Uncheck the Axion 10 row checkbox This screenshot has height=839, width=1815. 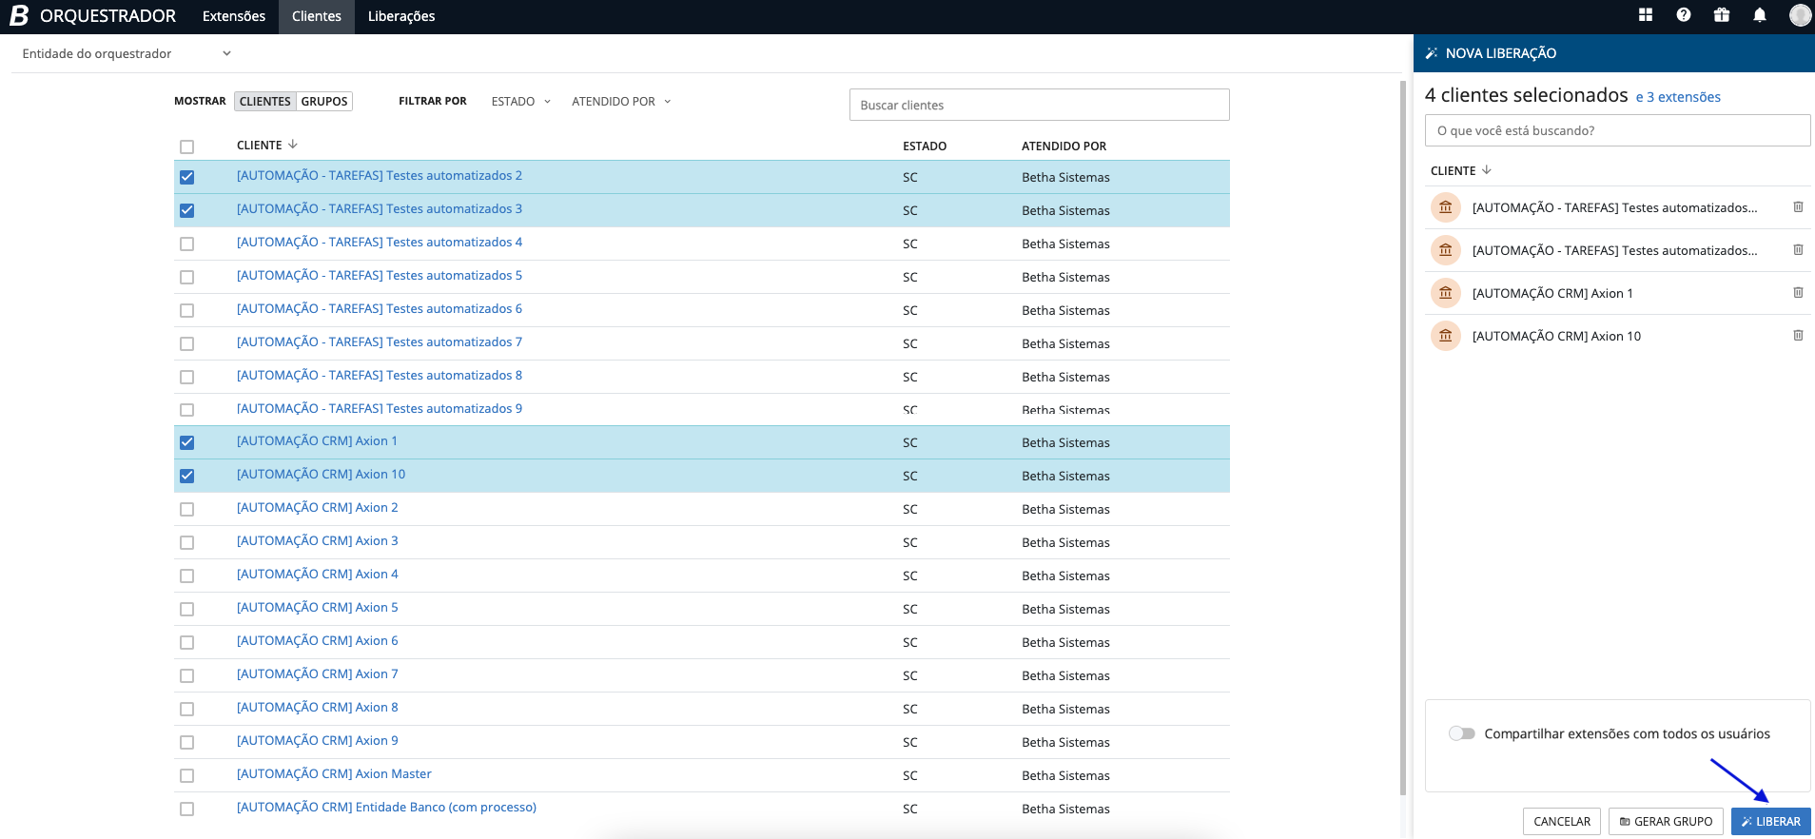point(186,476)
